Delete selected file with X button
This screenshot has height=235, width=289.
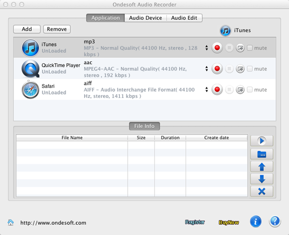262,192
